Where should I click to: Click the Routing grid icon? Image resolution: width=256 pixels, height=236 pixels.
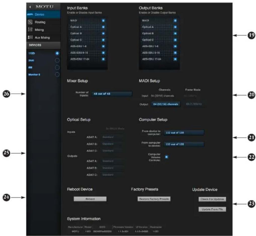tap(30, 22)
